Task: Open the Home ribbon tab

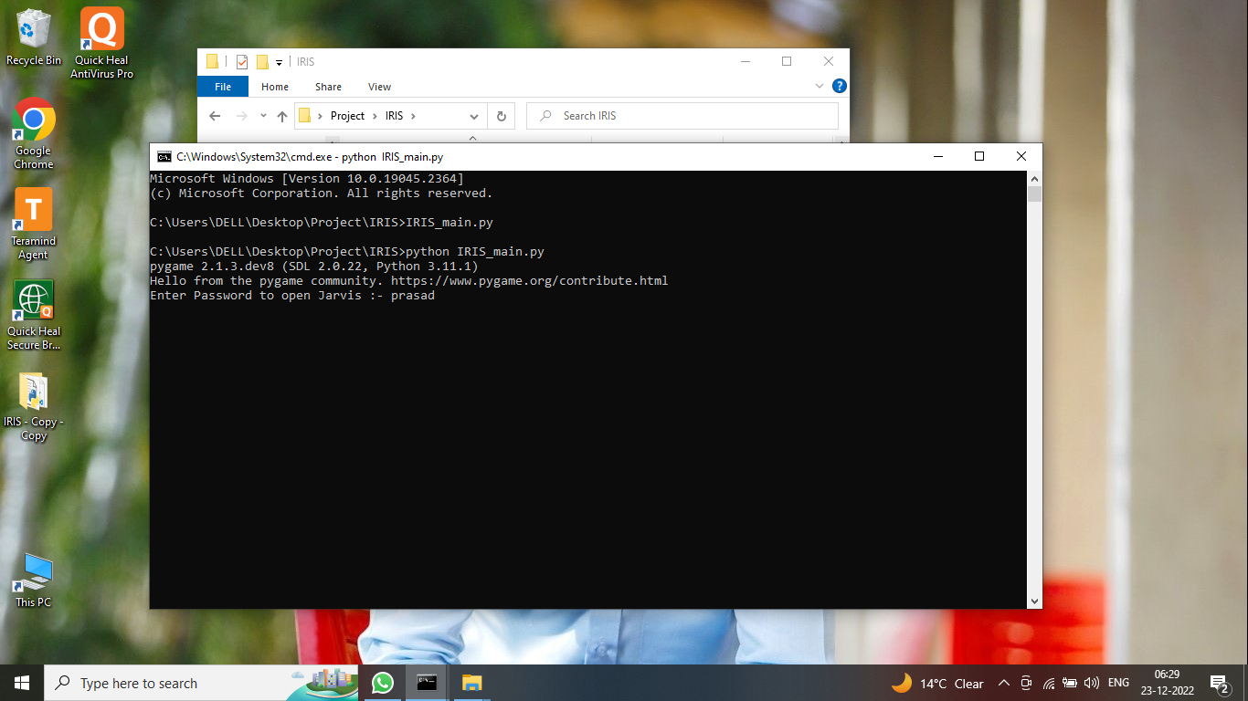Action: 274,86
